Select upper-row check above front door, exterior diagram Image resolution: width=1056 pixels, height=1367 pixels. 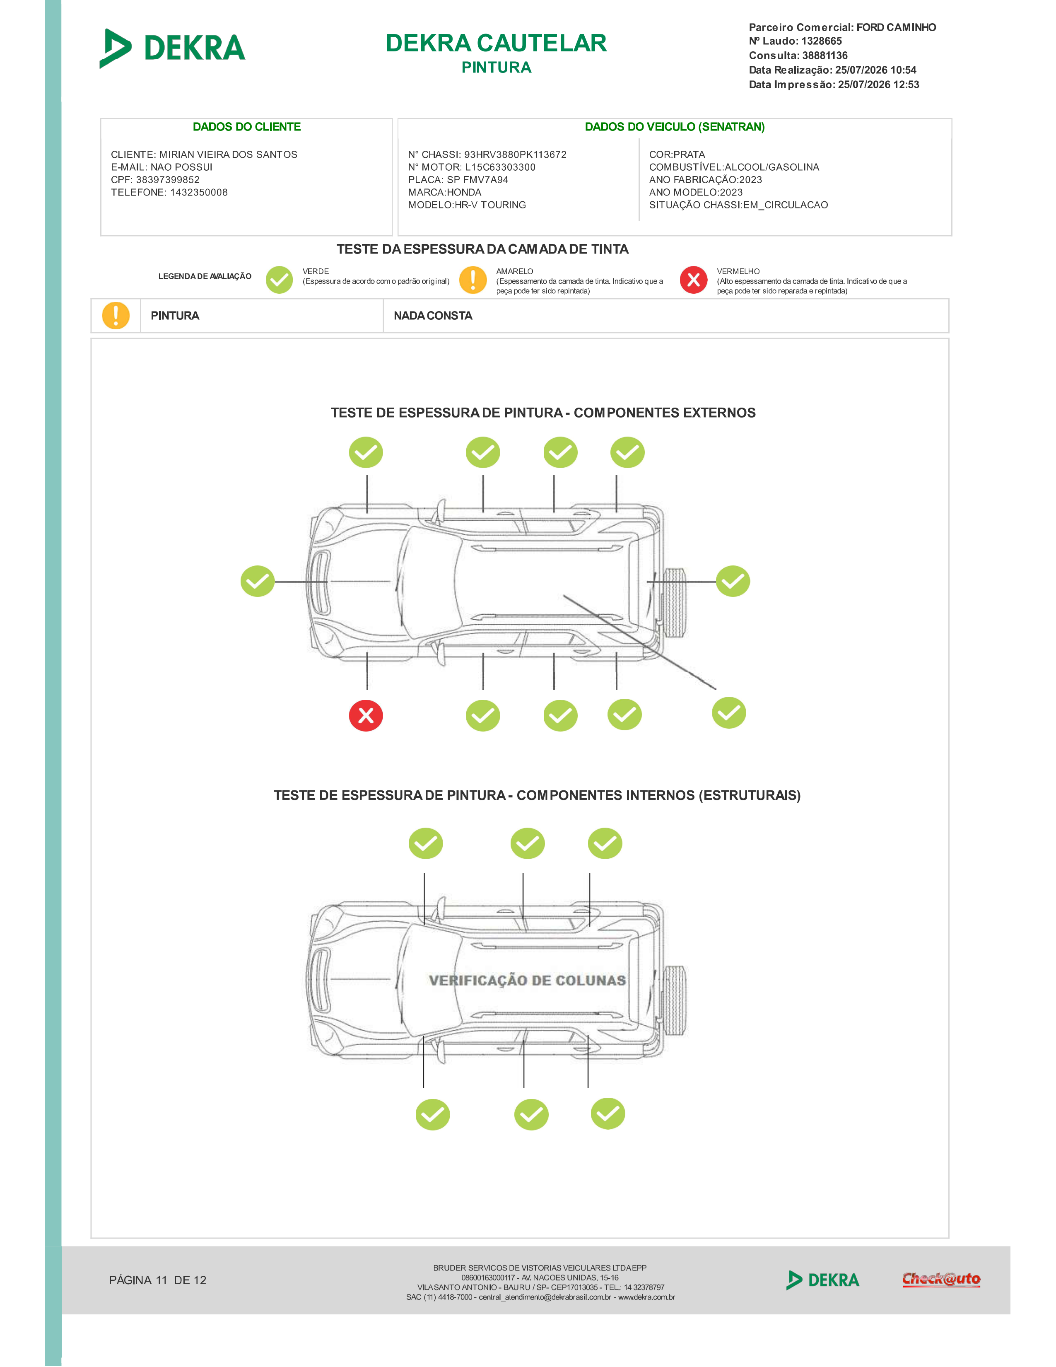coord(483,452)
